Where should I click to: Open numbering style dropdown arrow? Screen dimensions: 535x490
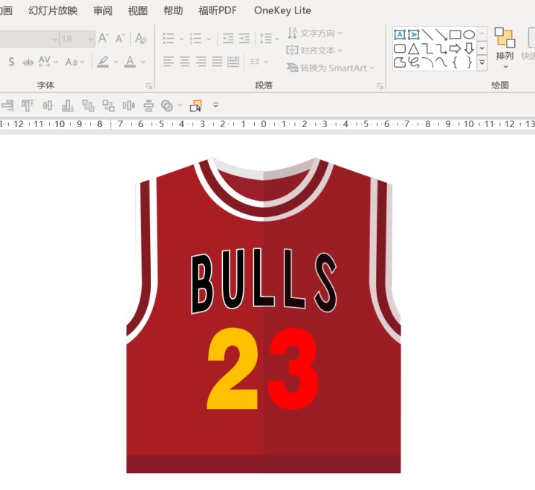click(x=209, y=39)
